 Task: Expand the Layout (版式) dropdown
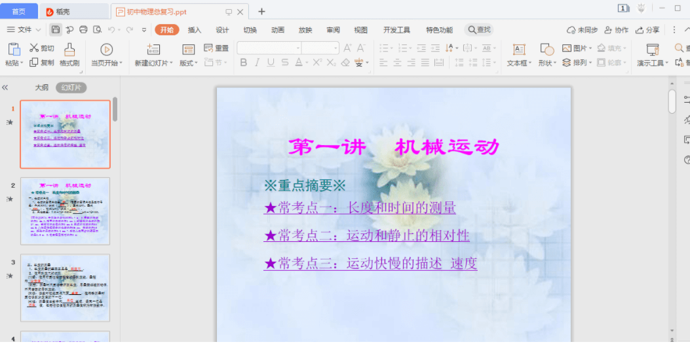[196, 63]
